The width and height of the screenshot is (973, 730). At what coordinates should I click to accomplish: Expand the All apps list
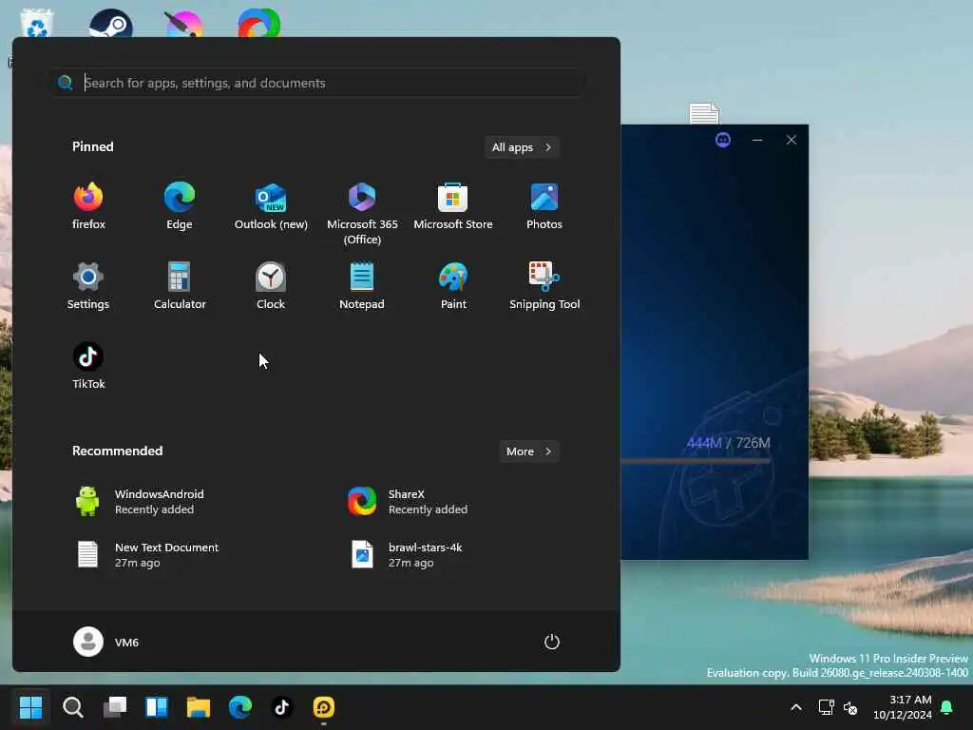click(x=522, y=147)
